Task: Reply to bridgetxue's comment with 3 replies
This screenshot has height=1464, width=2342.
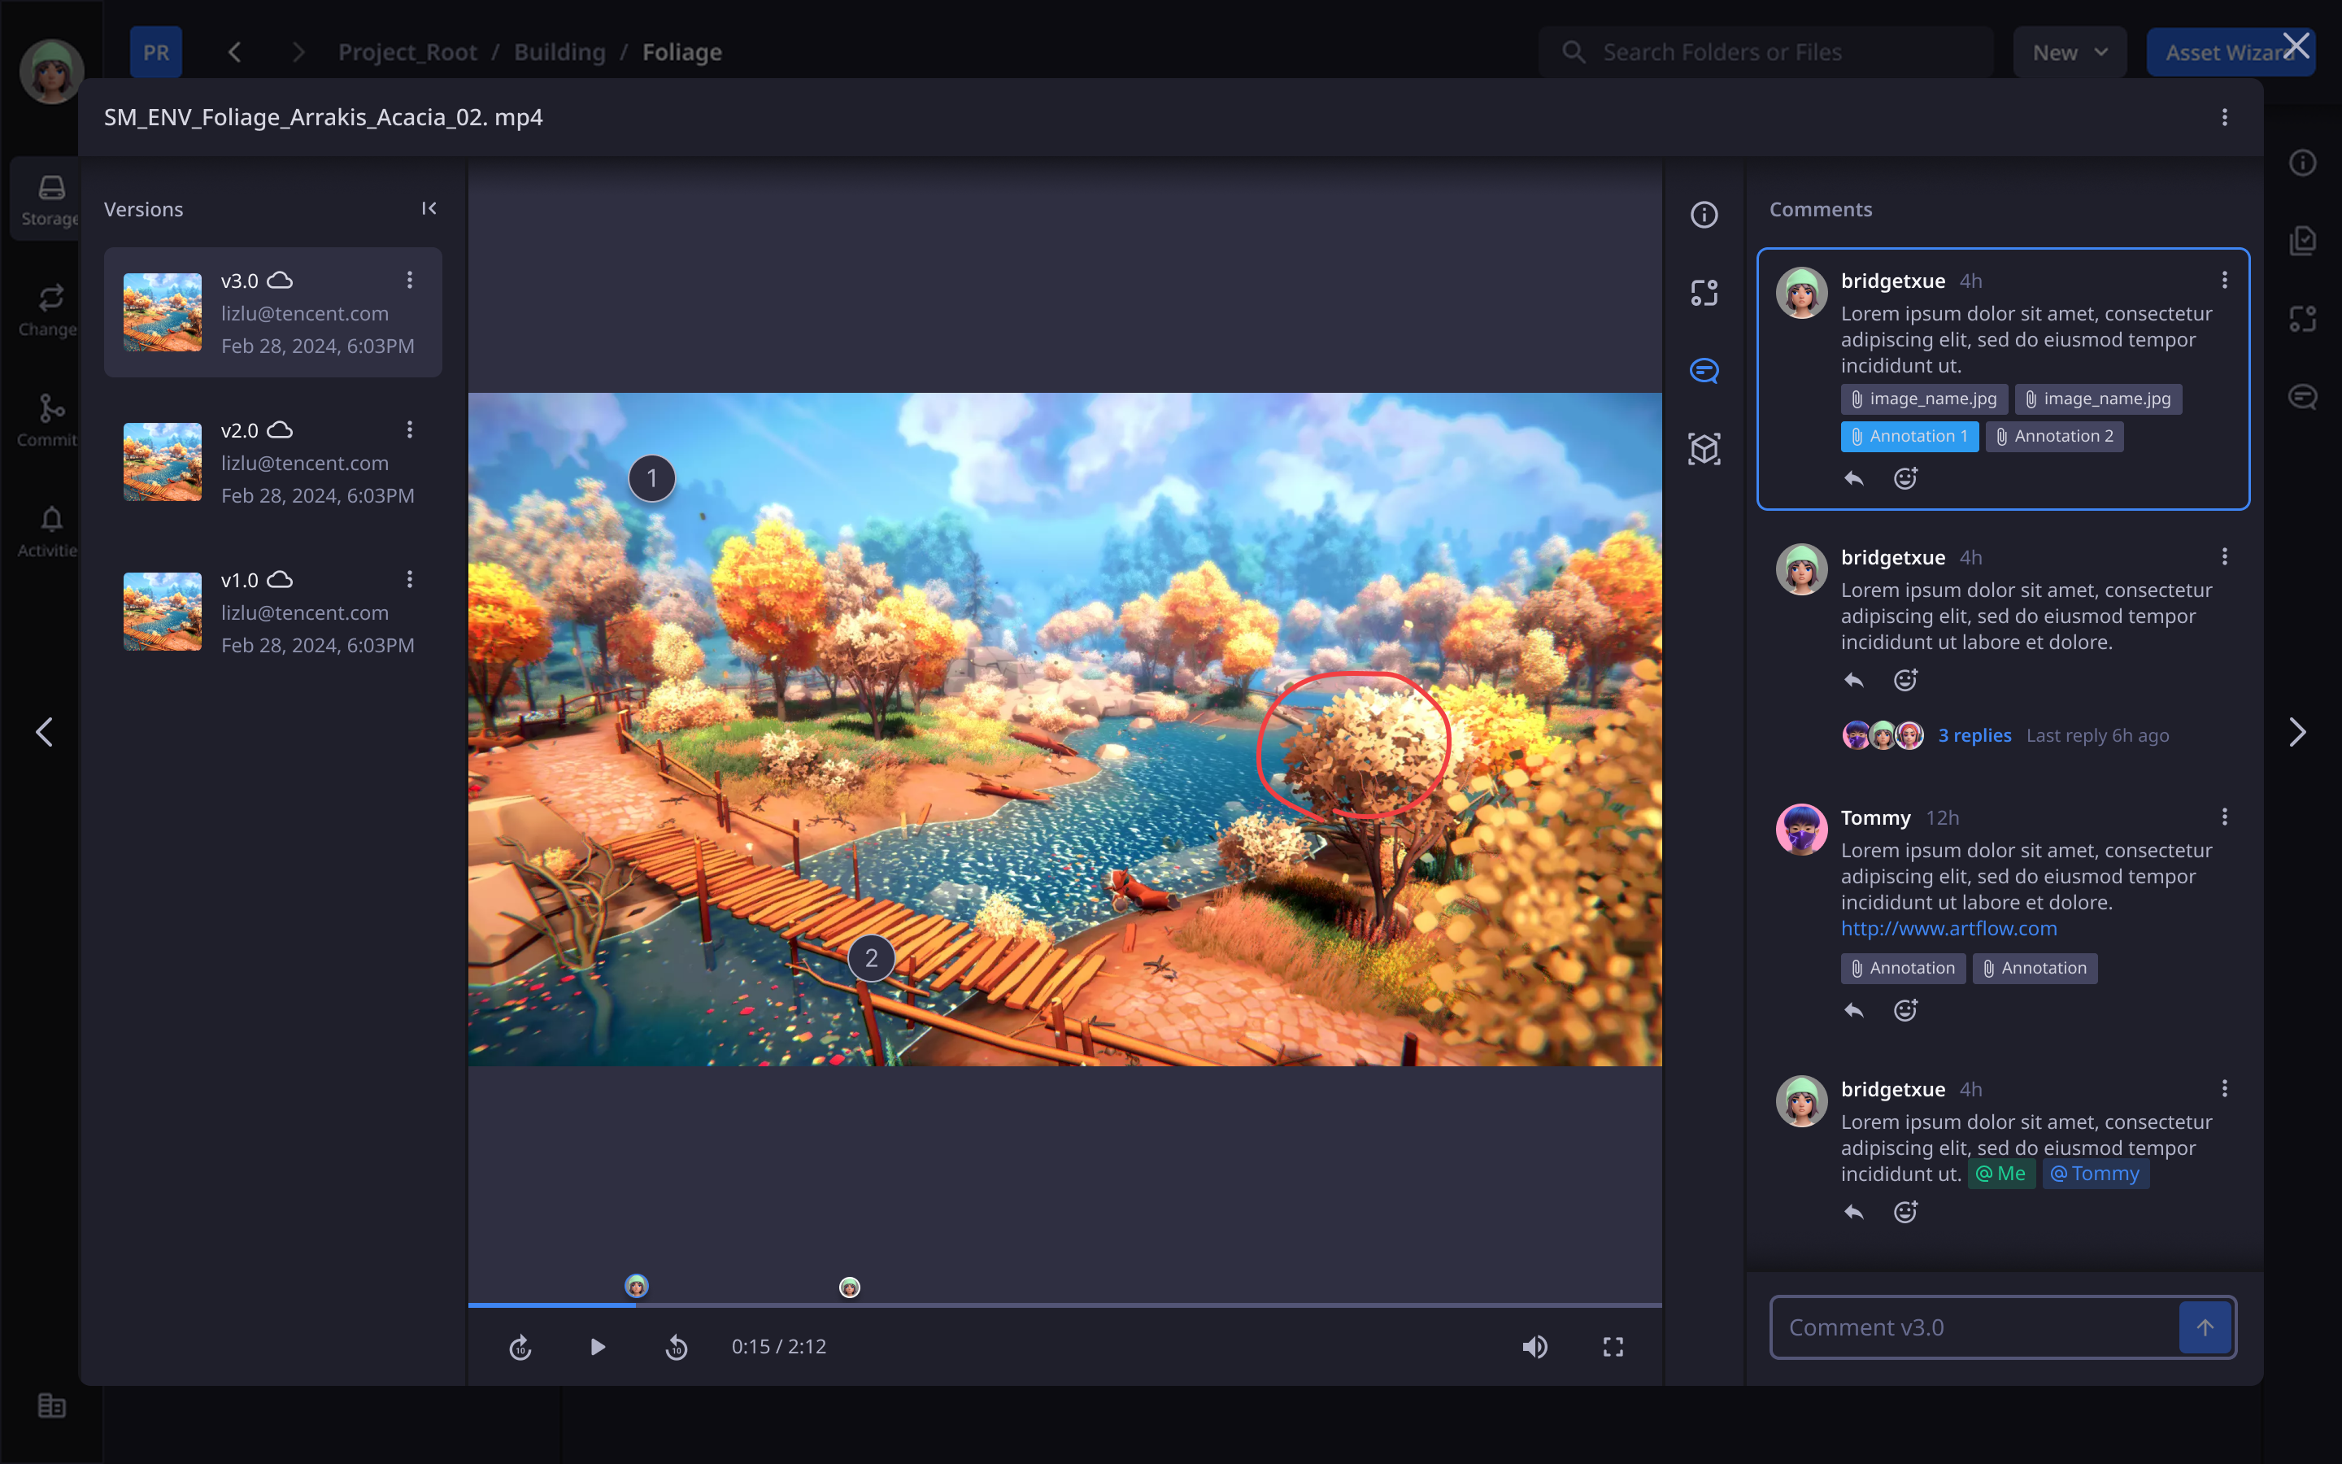Action: pyautogui.click(x=1853, y=681)
